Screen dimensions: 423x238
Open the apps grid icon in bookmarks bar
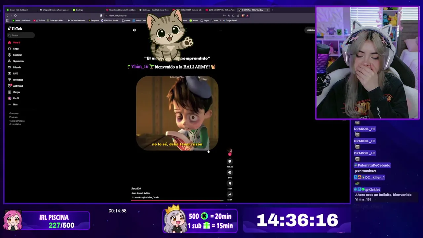(x=7, y=20)
